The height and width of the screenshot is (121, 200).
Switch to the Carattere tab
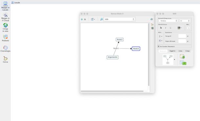pyautogui.click(x=163, y=51)
